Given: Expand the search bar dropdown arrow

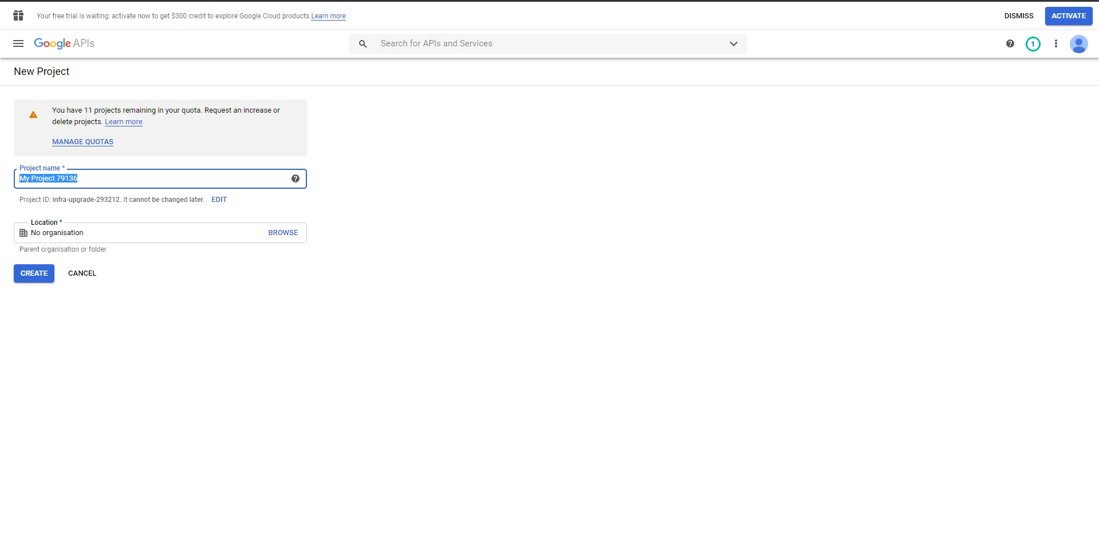Looking at the screenshot, I should (x=733, y=43).
